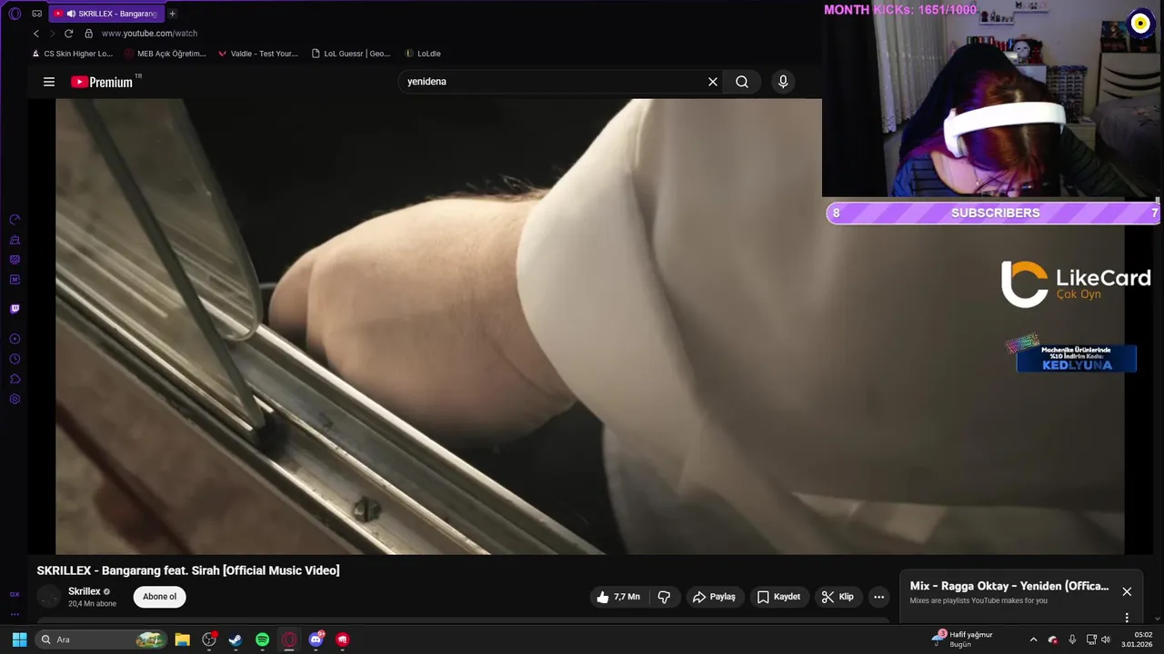Open the LoLdle bookmark

(423, 54)
